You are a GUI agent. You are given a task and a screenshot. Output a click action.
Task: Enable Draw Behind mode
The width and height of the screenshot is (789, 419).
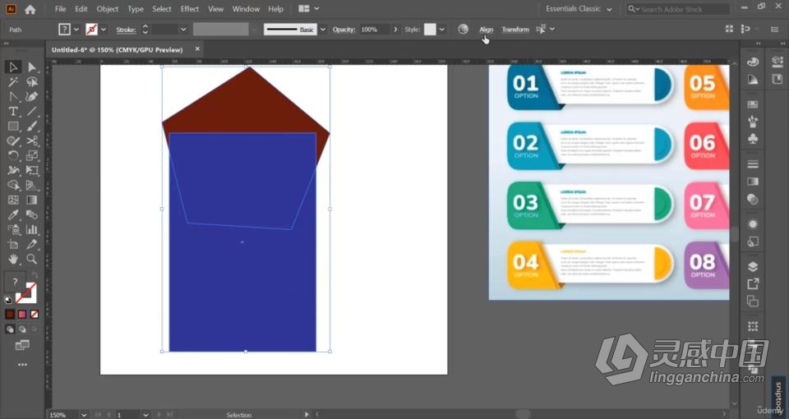(22, 329)
